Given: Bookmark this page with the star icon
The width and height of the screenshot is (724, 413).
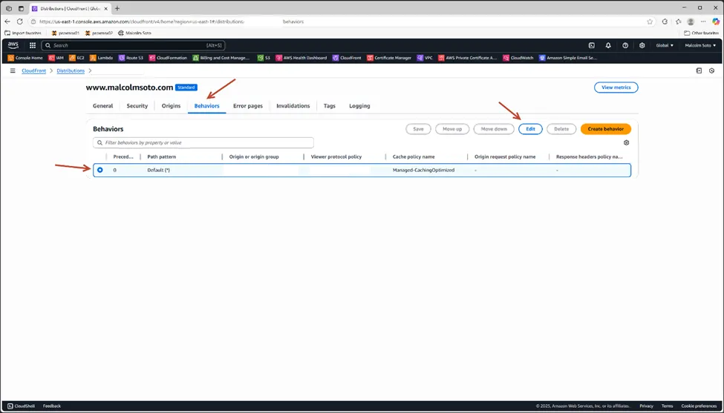Looking at the screenshot, I should [x=650, y=22].
